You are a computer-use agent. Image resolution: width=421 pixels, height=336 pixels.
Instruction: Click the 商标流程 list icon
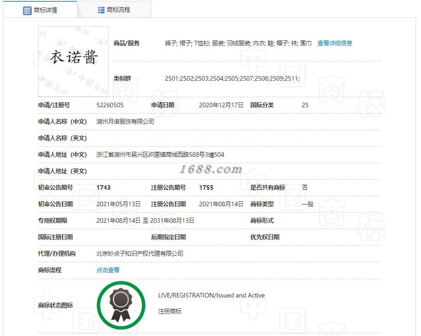tap(101, 10)
